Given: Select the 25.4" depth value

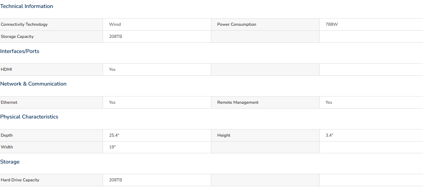Looking at the screenshot, I should (114, 135).
